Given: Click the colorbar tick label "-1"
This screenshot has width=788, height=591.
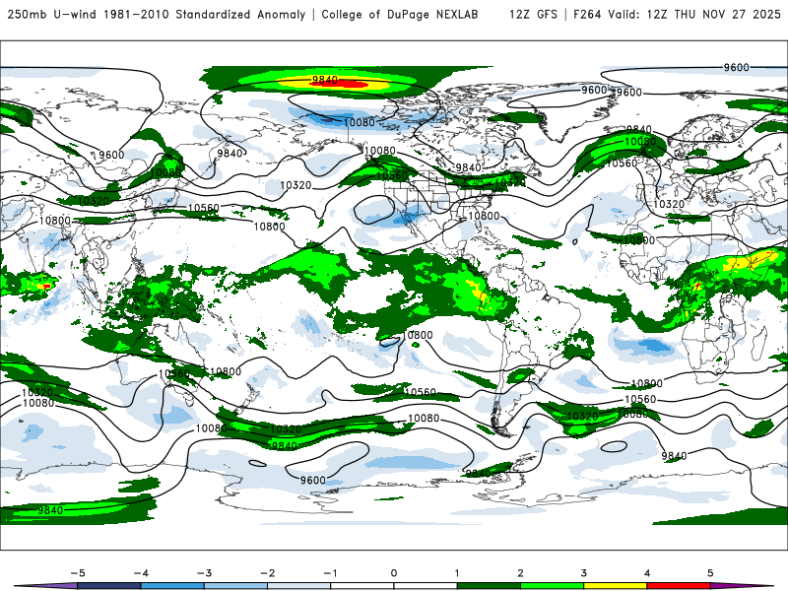Looking at the screenshot, I should [330, 573].
